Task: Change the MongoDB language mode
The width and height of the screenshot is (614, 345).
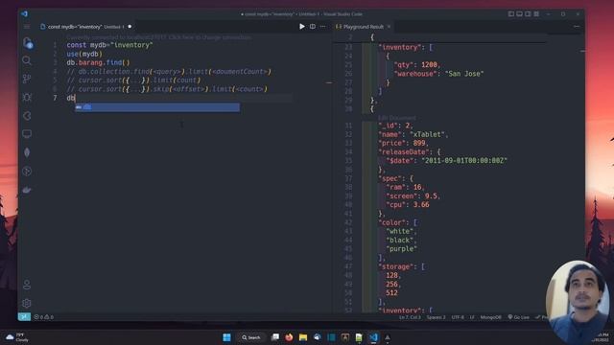Action: pos(490,317)
